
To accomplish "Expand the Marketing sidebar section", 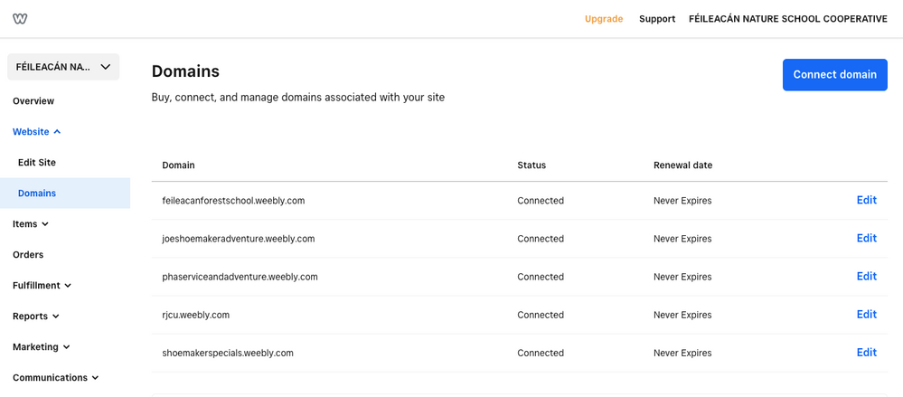I will pyautogui.click(x=41, y=347).
